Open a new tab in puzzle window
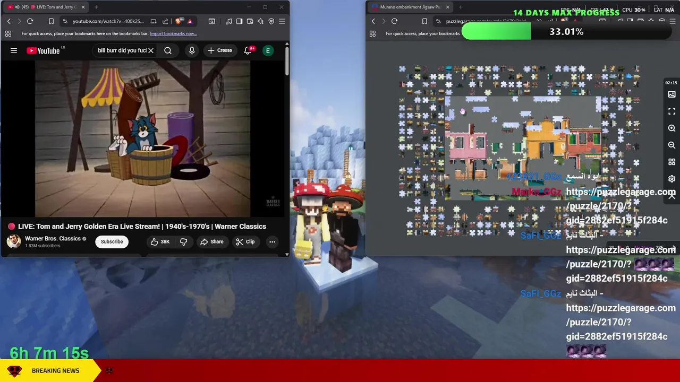The height and width of the screenshot is (382, 680). click(460, 7)
